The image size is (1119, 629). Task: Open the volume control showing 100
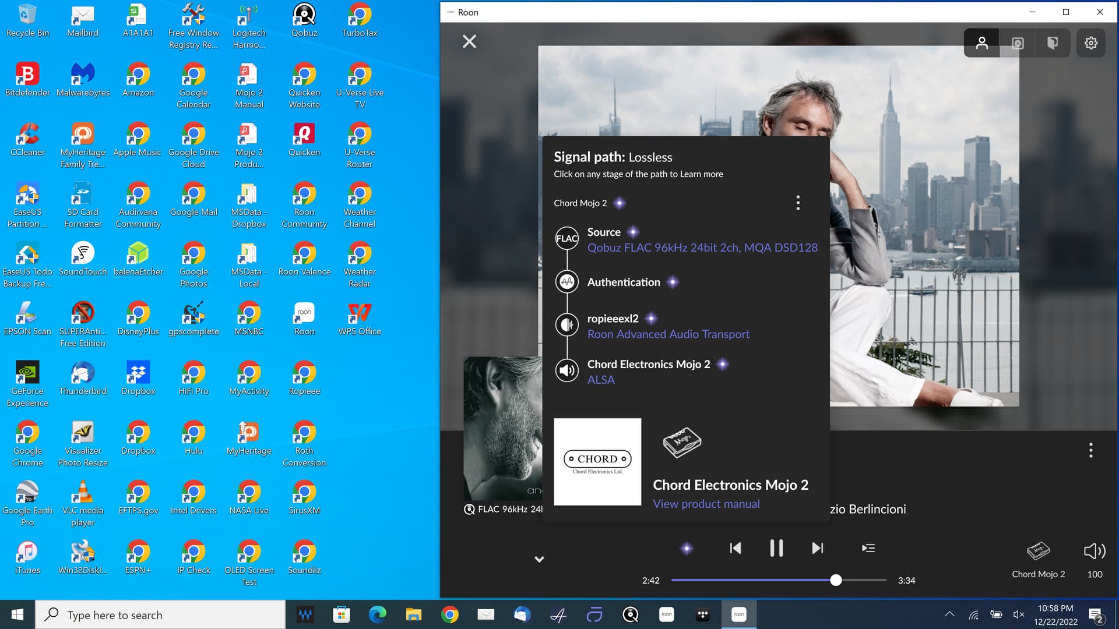click(1095, 560)
